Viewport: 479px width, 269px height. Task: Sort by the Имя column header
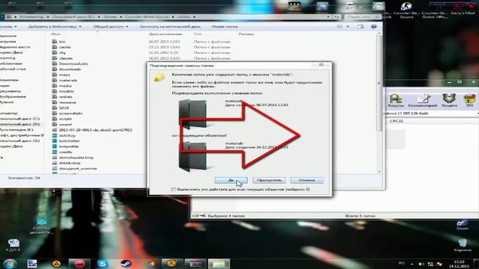tap(56, 34)
